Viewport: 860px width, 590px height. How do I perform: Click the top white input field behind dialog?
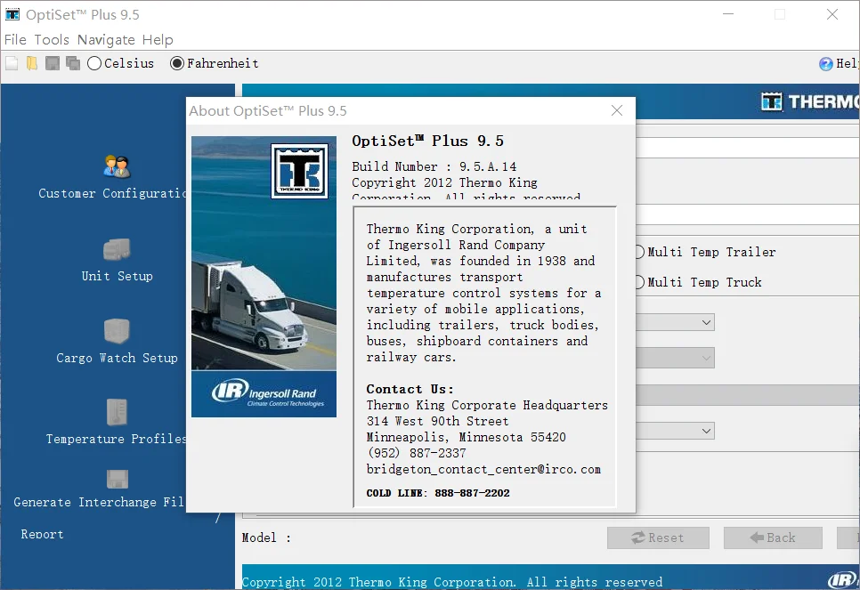point(748,148)
